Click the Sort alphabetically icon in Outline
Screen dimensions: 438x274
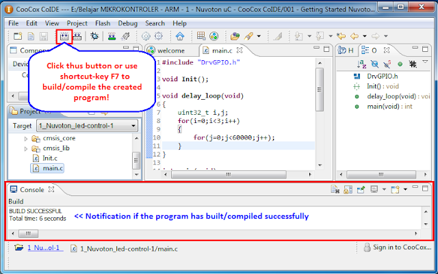pyautogui.click(x=362, y=64)
